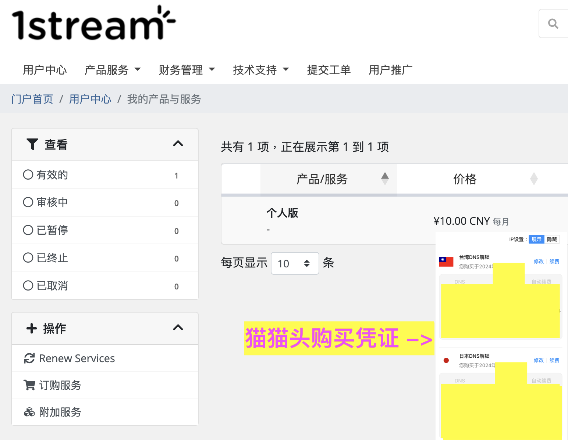Sort by 产品/服务 column arrows
The height and width of the screenshot is (440, 568).
[385, 179]
